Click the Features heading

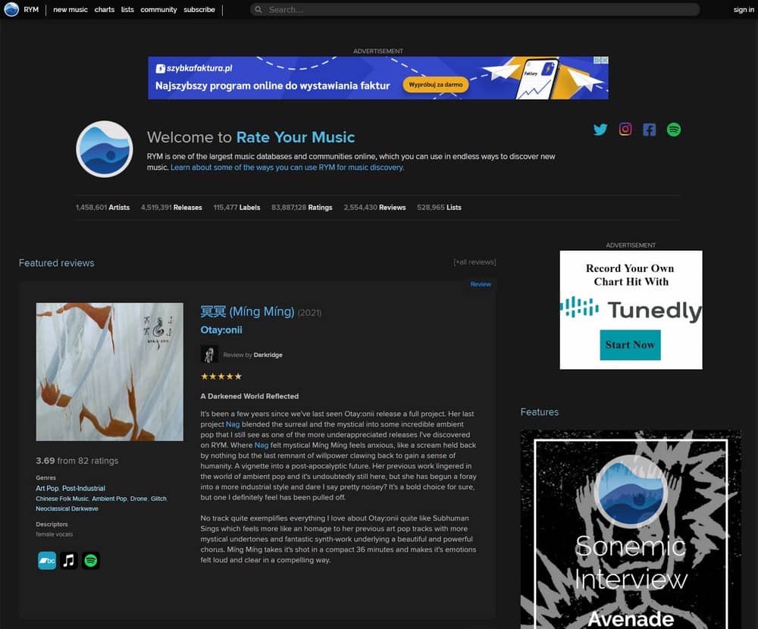click(x=540, y=412)
